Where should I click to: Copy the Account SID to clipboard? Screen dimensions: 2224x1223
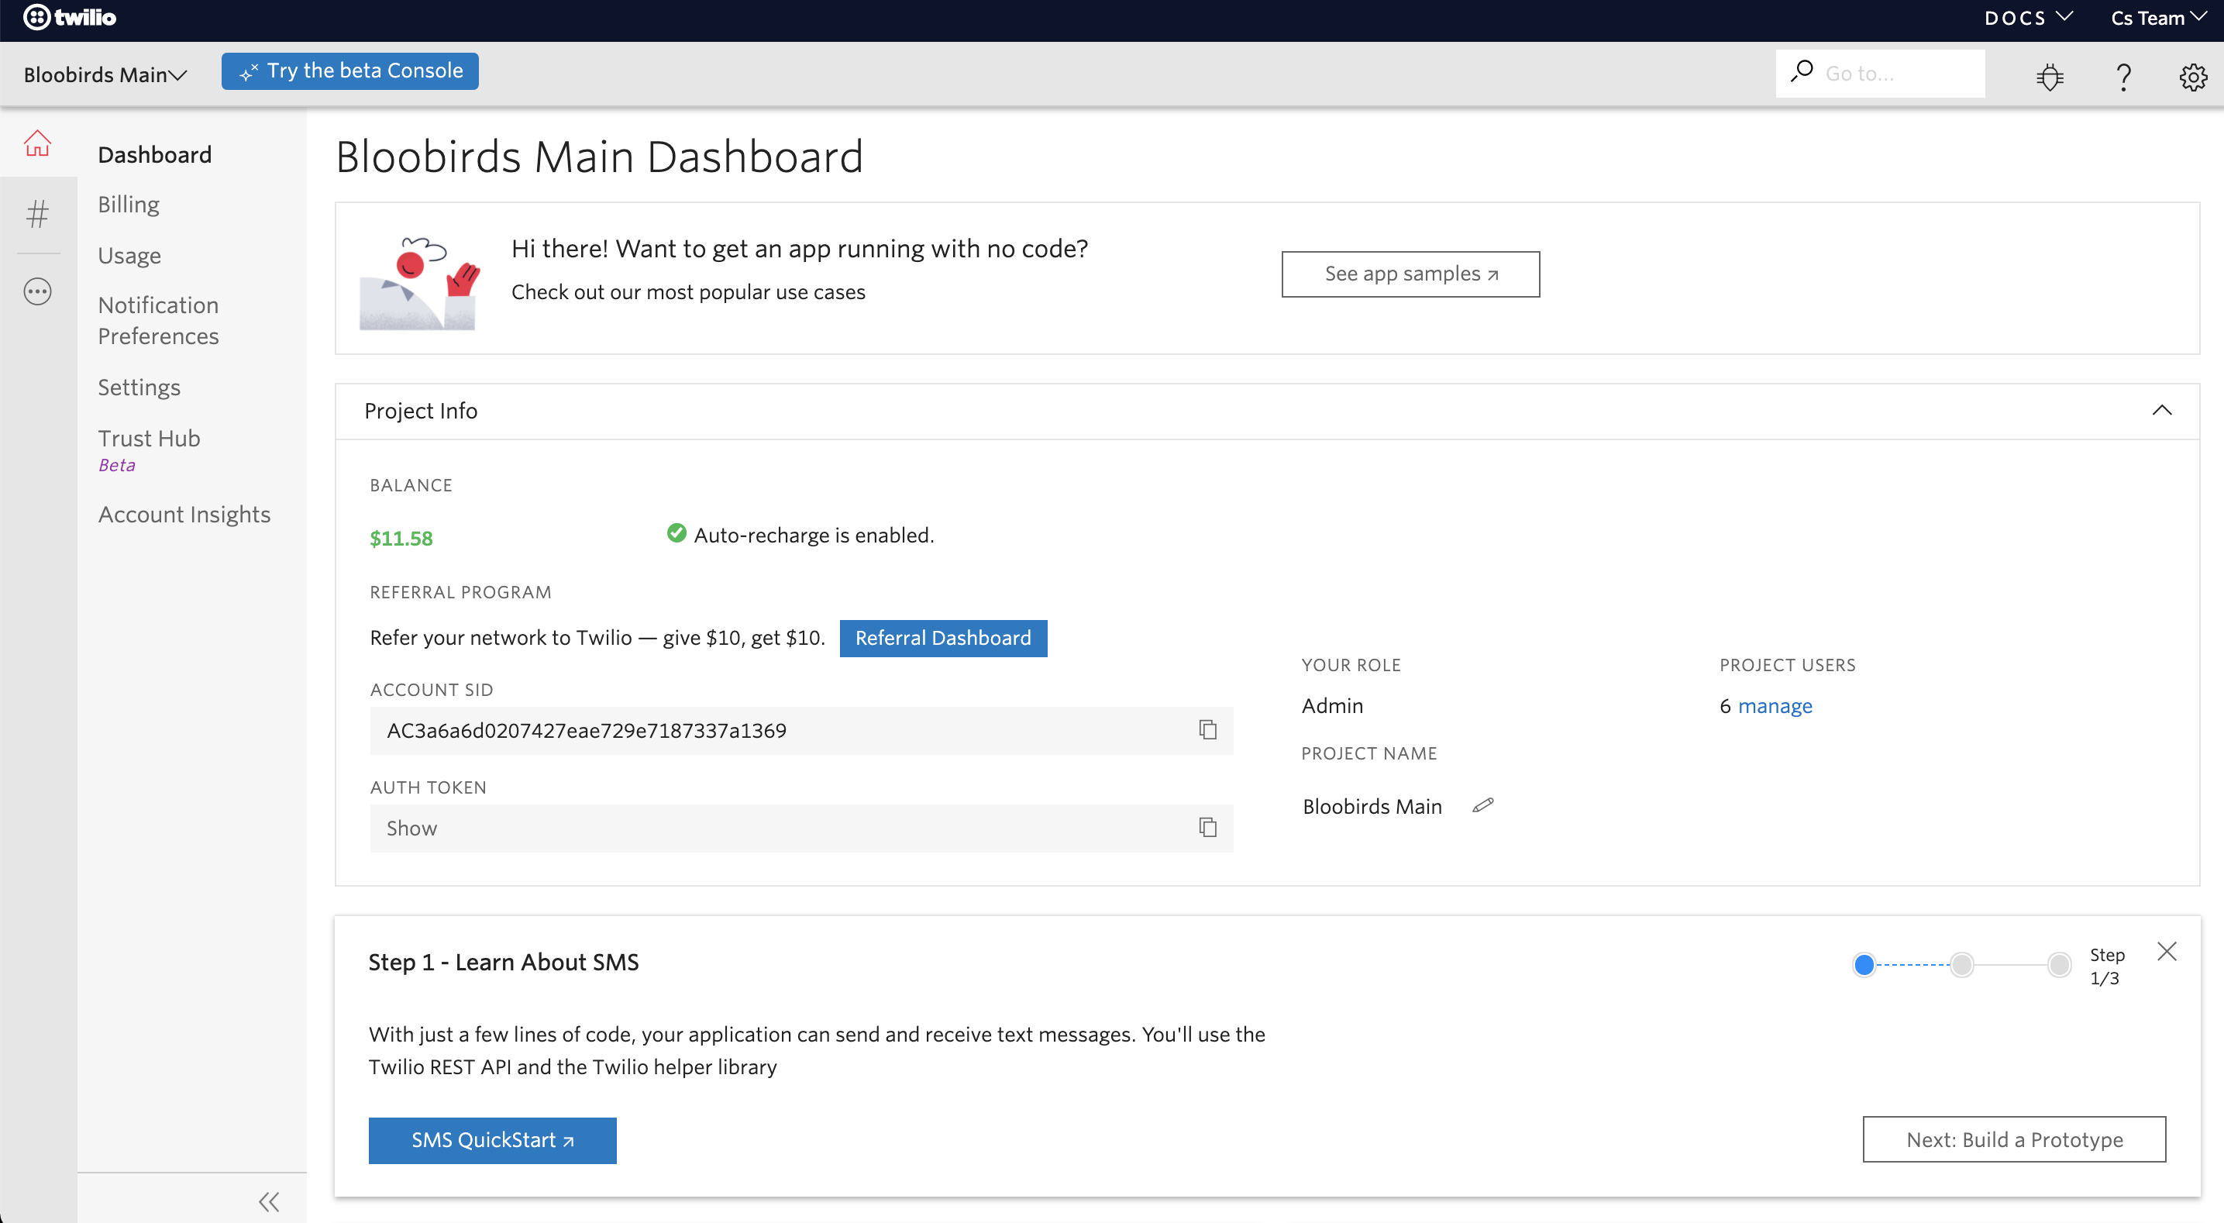(x=1208, y=730)
